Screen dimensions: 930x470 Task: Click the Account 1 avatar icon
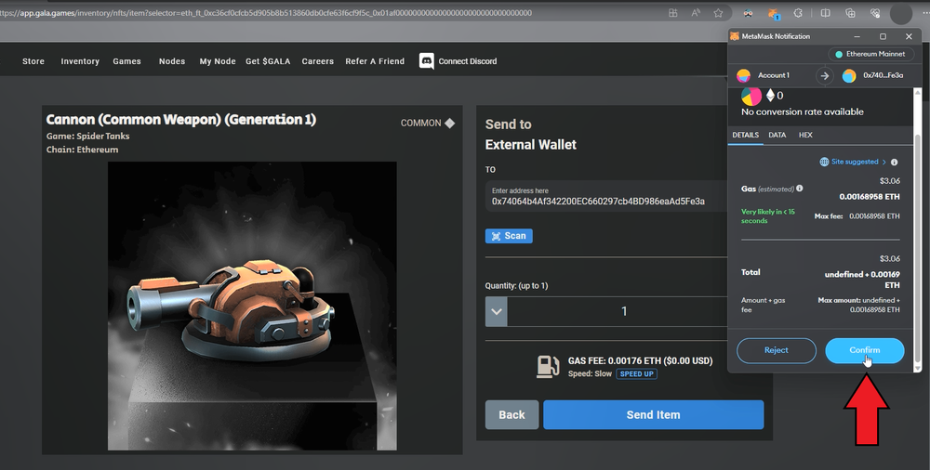[743, 76]
